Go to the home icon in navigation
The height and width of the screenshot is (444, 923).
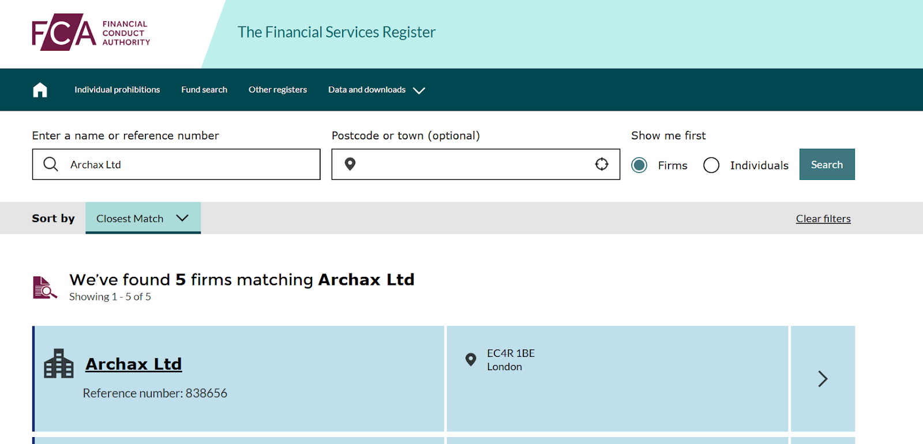tap(40, 90)
